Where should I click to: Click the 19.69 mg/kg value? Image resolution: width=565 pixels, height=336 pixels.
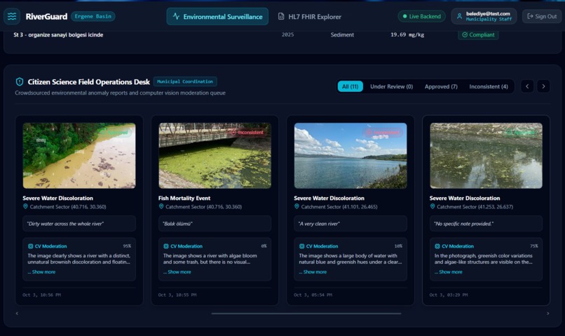407,34
